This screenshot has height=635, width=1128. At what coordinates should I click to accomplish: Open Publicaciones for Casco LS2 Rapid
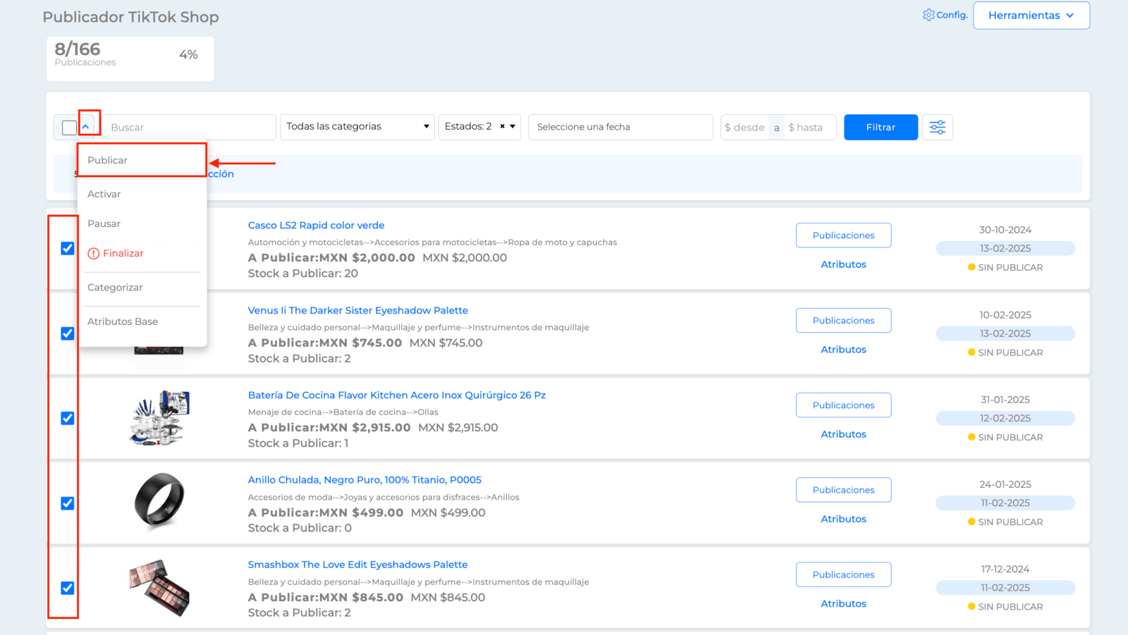click(843, 235)
